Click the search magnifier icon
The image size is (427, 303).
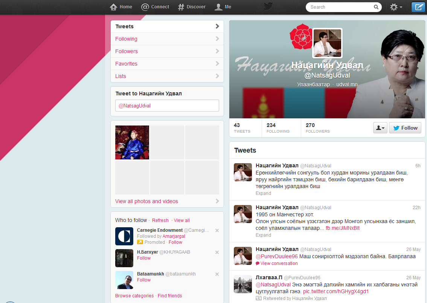pyautogui.click(x=376, y=7)
